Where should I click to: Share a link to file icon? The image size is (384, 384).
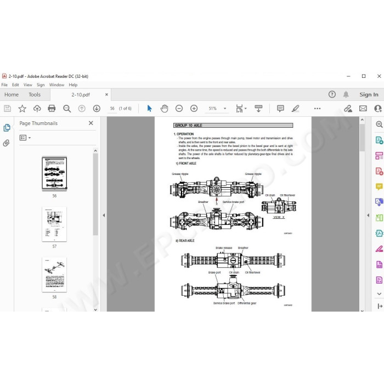tap(348, 109)
